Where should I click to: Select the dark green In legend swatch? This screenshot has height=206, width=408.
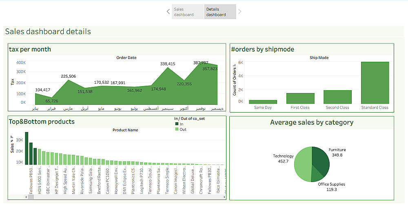[x=177, y=124]
